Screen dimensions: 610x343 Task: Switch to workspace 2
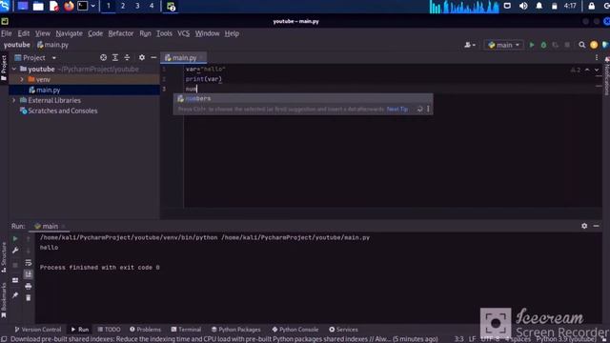[123, 7]
